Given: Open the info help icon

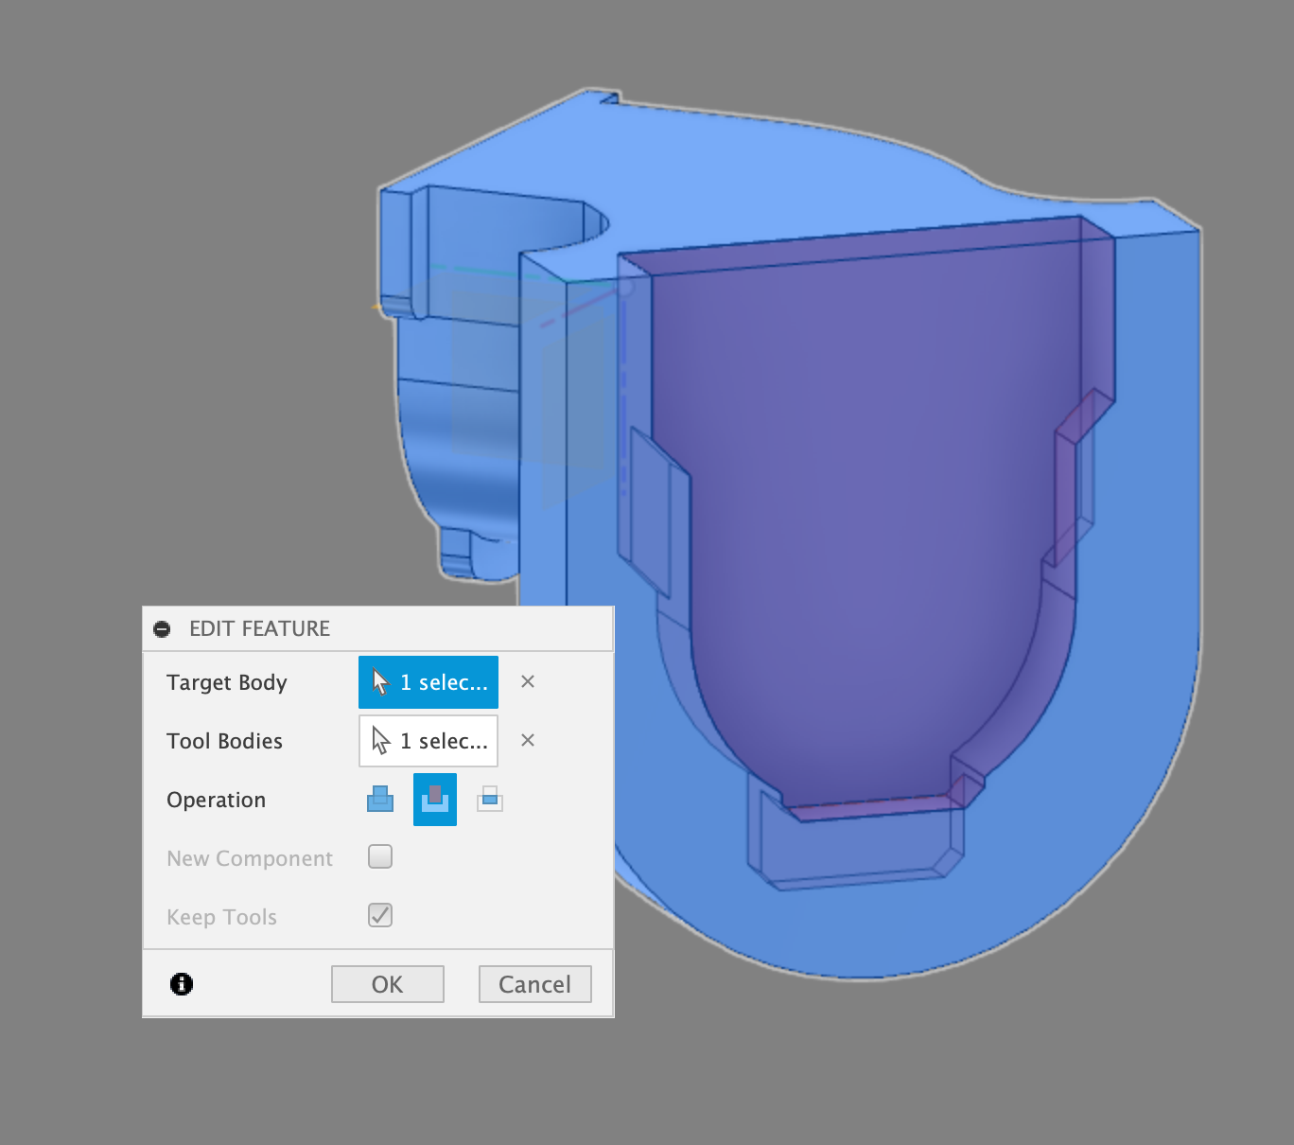Looking at the screenshot, I should click(182, 984).
